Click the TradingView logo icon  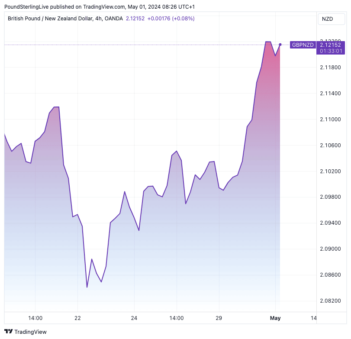pos(8,332)
